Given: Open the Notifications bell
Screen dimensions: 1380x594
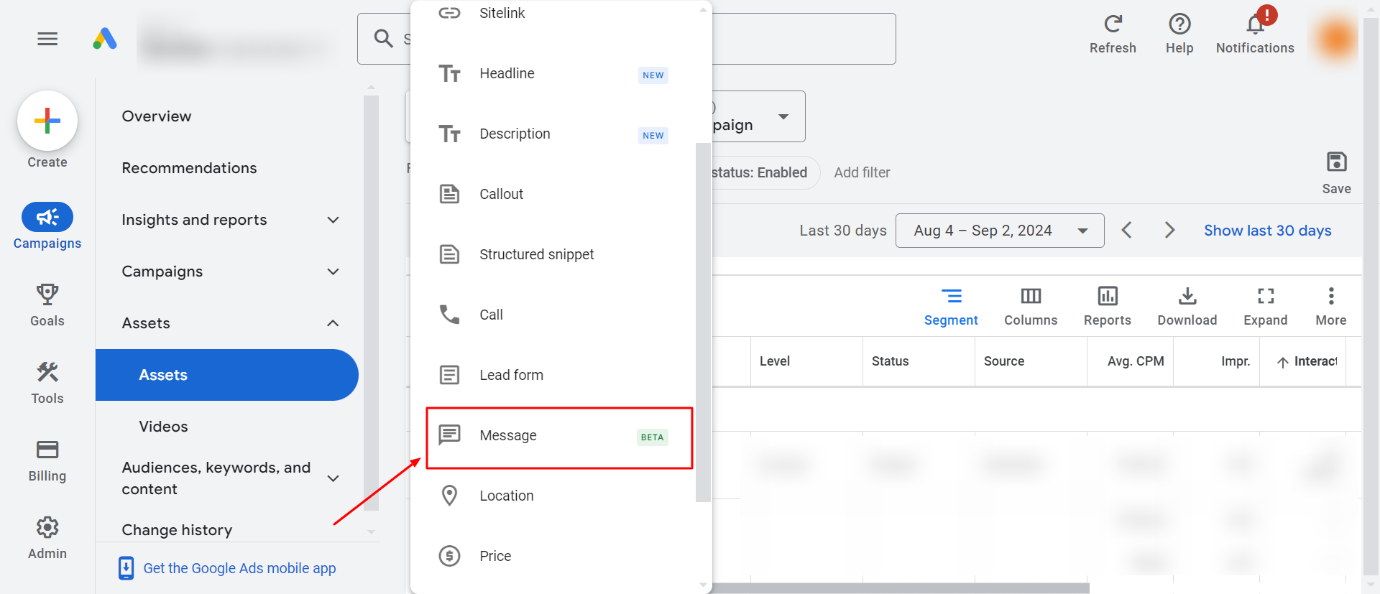Looking at the screenshot, I should point(1255,24).
